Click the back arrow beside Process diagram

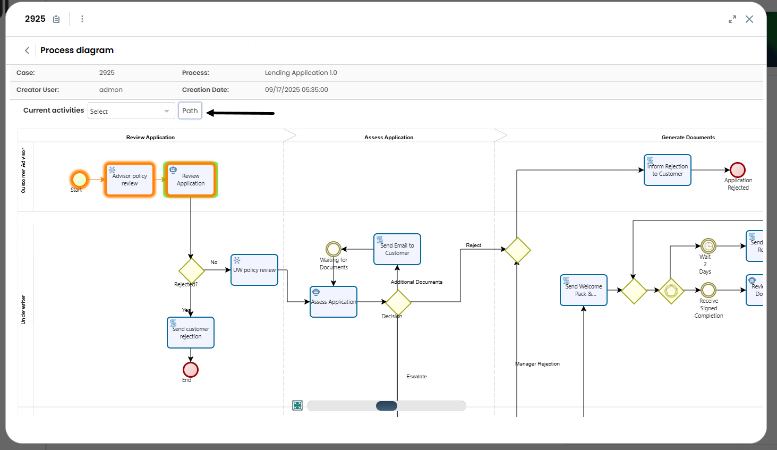[x=27, y=50]
